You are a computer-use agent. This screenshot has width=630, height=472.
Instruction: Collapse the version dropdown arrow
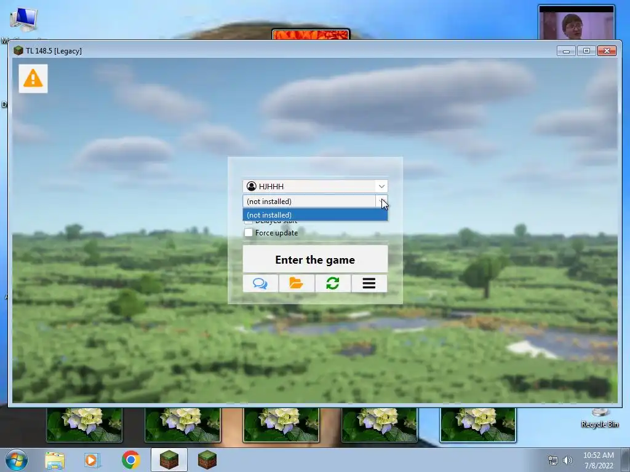(381, 201)
